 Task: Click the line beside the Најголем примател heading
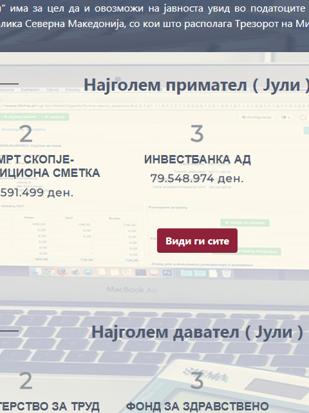(9, 84)
